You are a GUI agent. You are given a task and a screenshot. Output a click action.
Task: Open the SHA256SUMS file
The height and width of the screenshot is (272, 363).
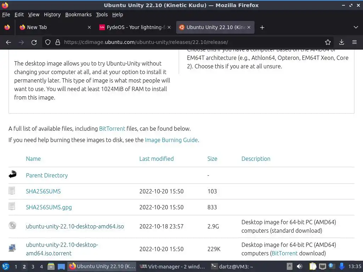click(43, 191)
